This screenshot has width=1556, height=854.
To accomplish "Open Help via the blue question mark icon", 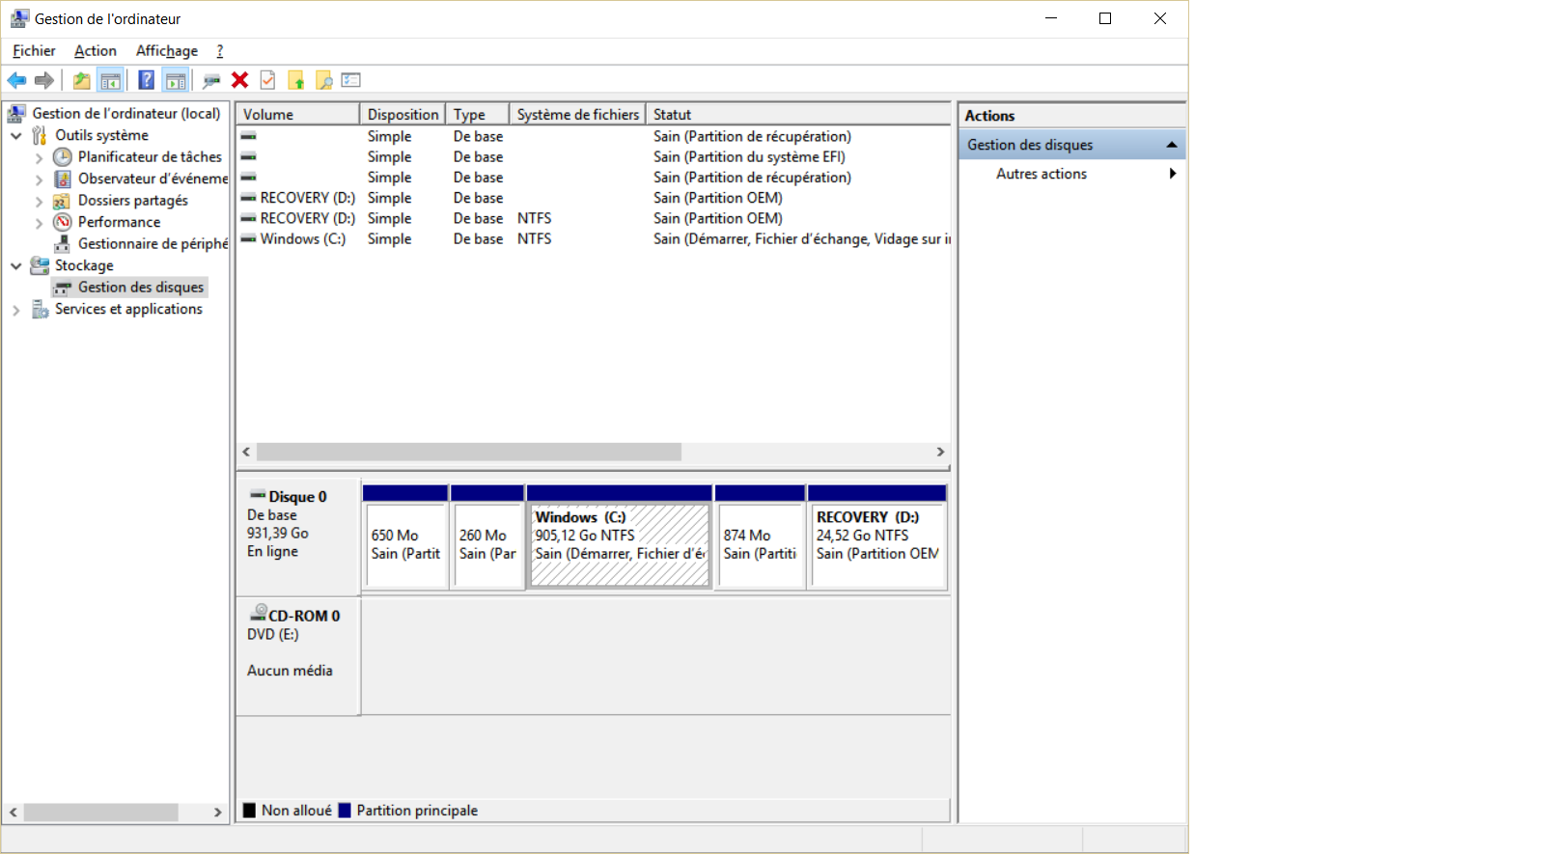I will coord(147,80).
